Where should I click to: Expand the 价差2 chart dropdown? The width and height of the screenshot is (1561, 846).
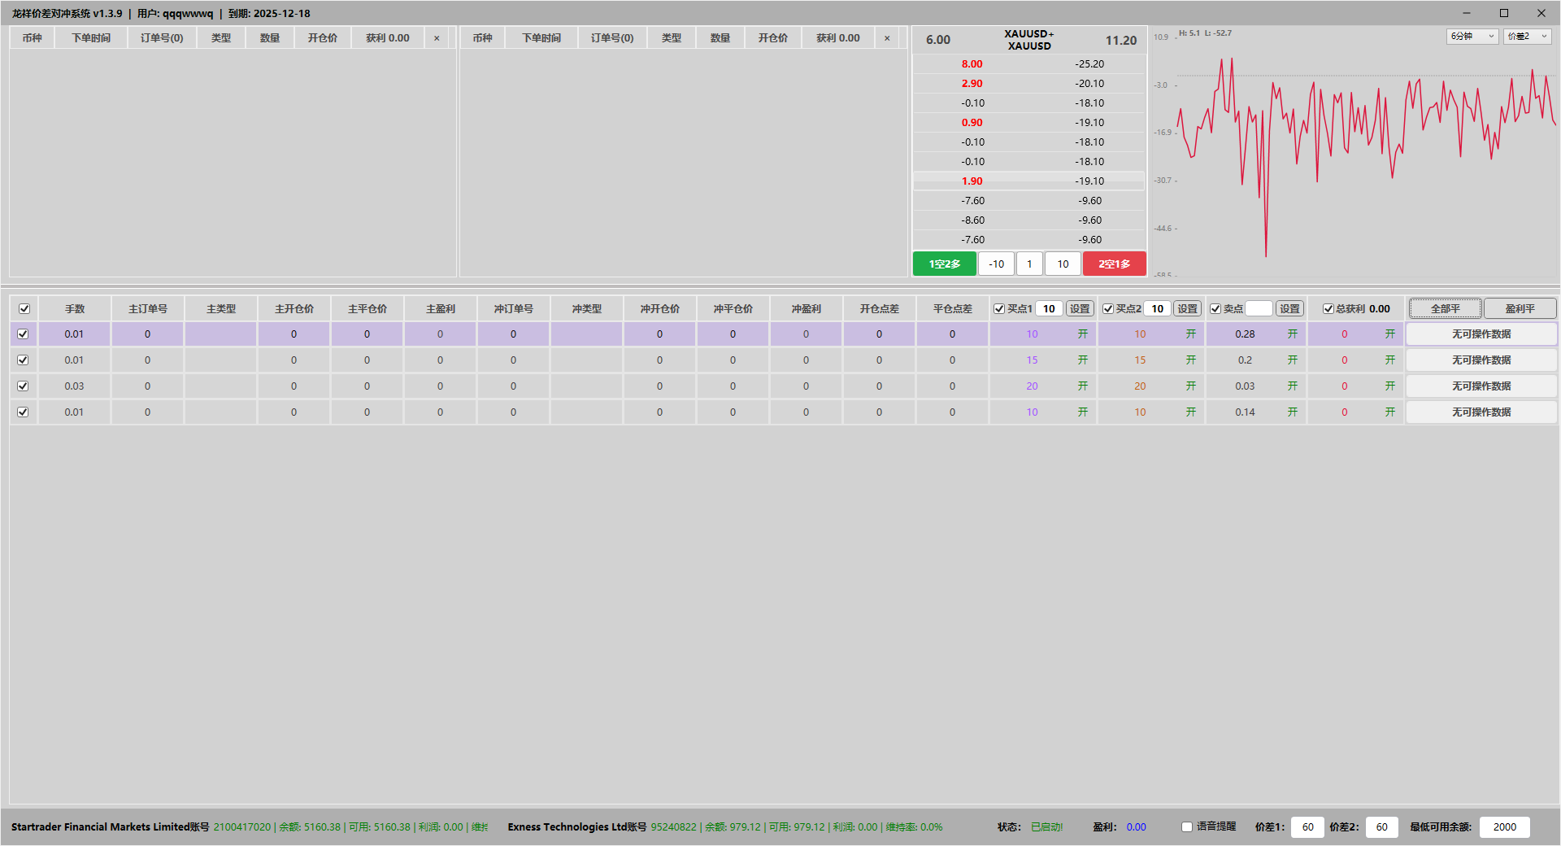(1527, 37)
